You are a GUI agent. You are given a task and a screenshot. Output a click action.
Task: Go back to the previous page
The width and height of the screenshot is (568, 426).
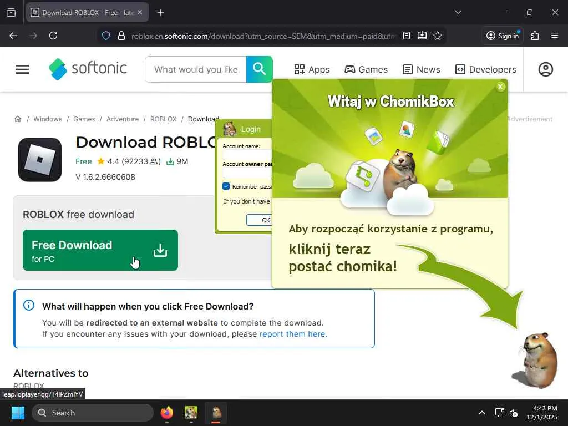tap(13, 35)
